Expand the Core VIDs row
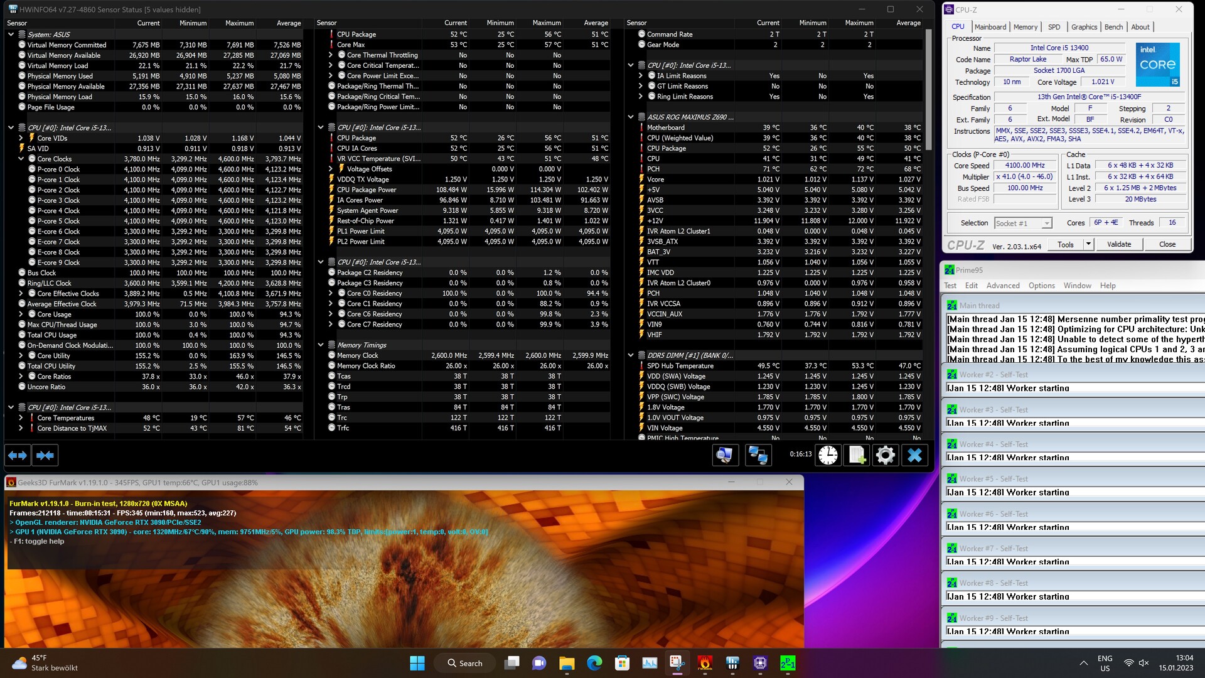This screenshot has height=678, width=1205. pos(21,138)
